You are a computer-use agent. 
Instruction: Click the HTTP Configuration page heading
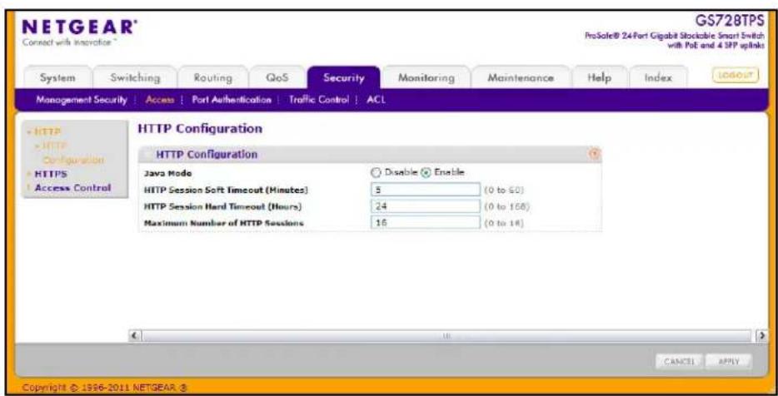pos(199,129)
